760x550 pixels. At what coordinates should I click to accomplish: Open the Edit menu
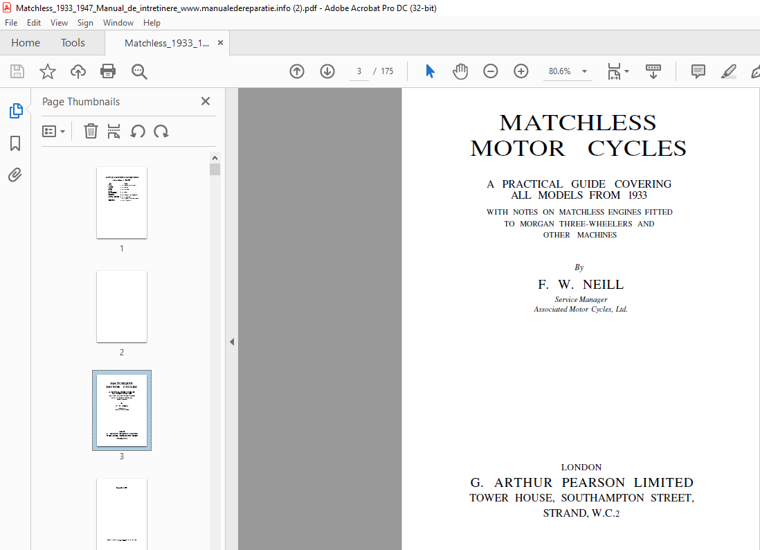(x=33, y=23)
